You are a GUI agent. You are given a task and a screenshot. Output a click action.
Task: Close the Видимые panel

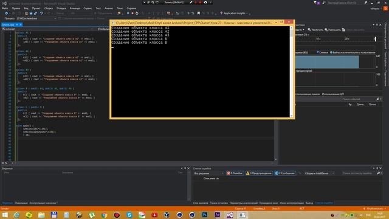(188, 169)
